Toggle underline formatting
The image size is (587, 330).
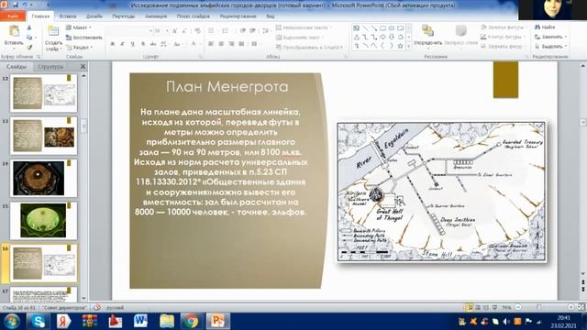pos(132,44)
